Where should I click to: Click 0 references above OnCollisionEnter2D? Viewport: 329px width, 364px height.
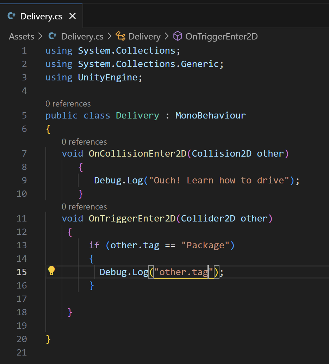84,141
